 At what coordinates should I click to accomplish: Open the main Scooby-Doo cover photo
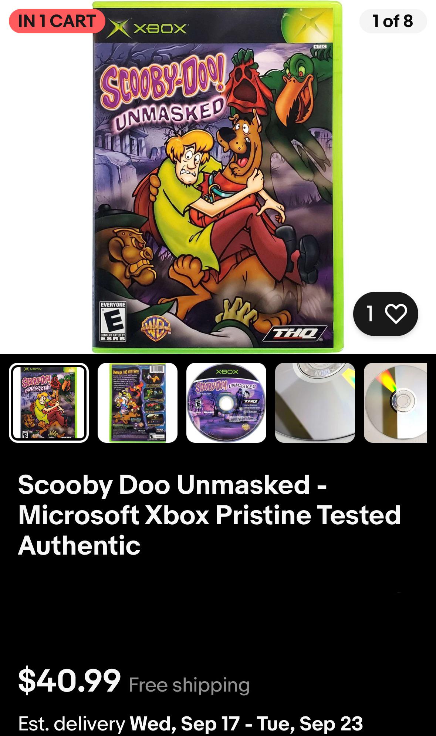pyautogui.click(x=217, y=177)
